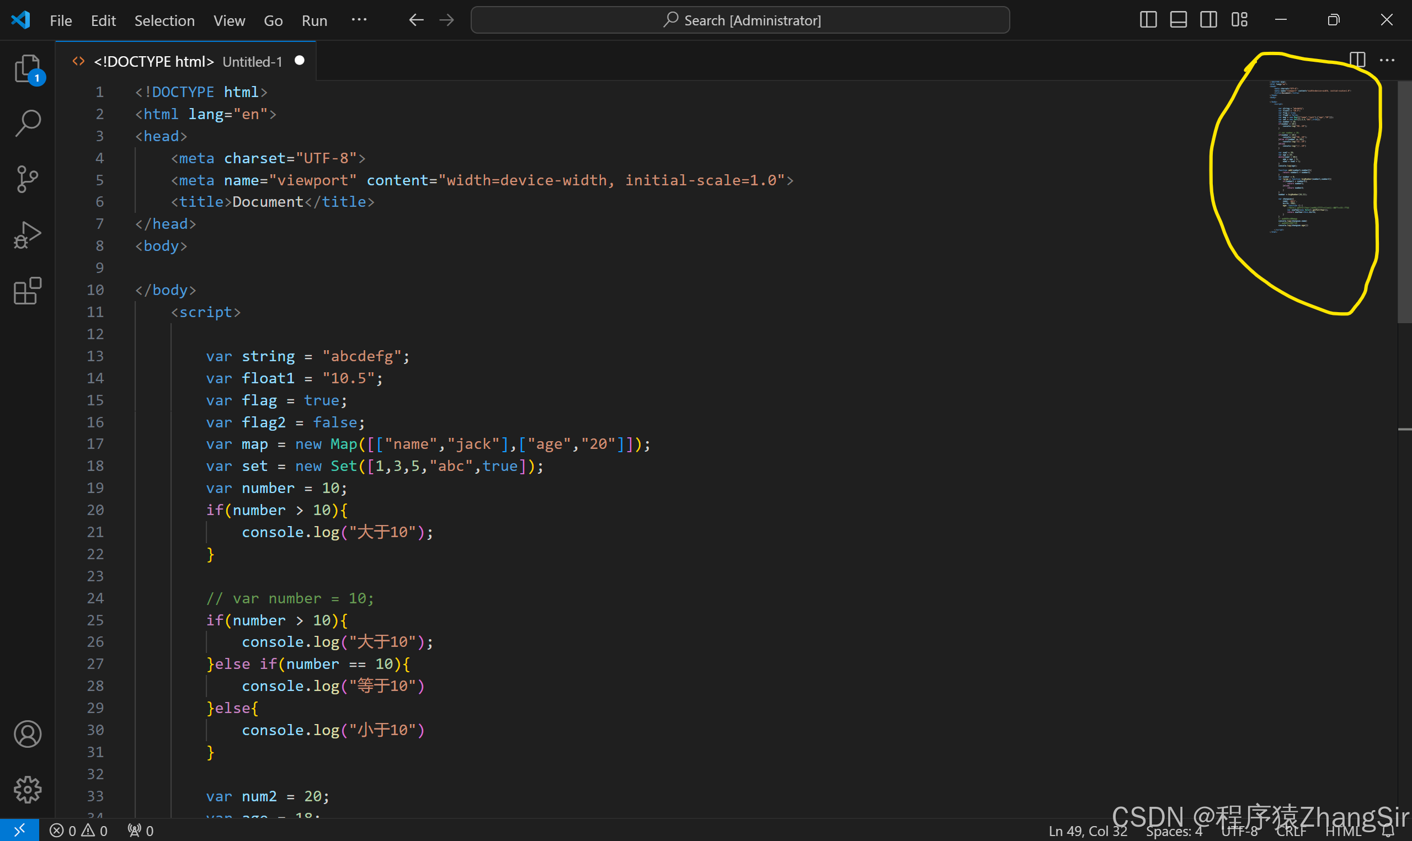Viewport: 1412px width, 841px height.
Task: Expand the overflow menu ellipsis
Action: [x=359, y=20]
